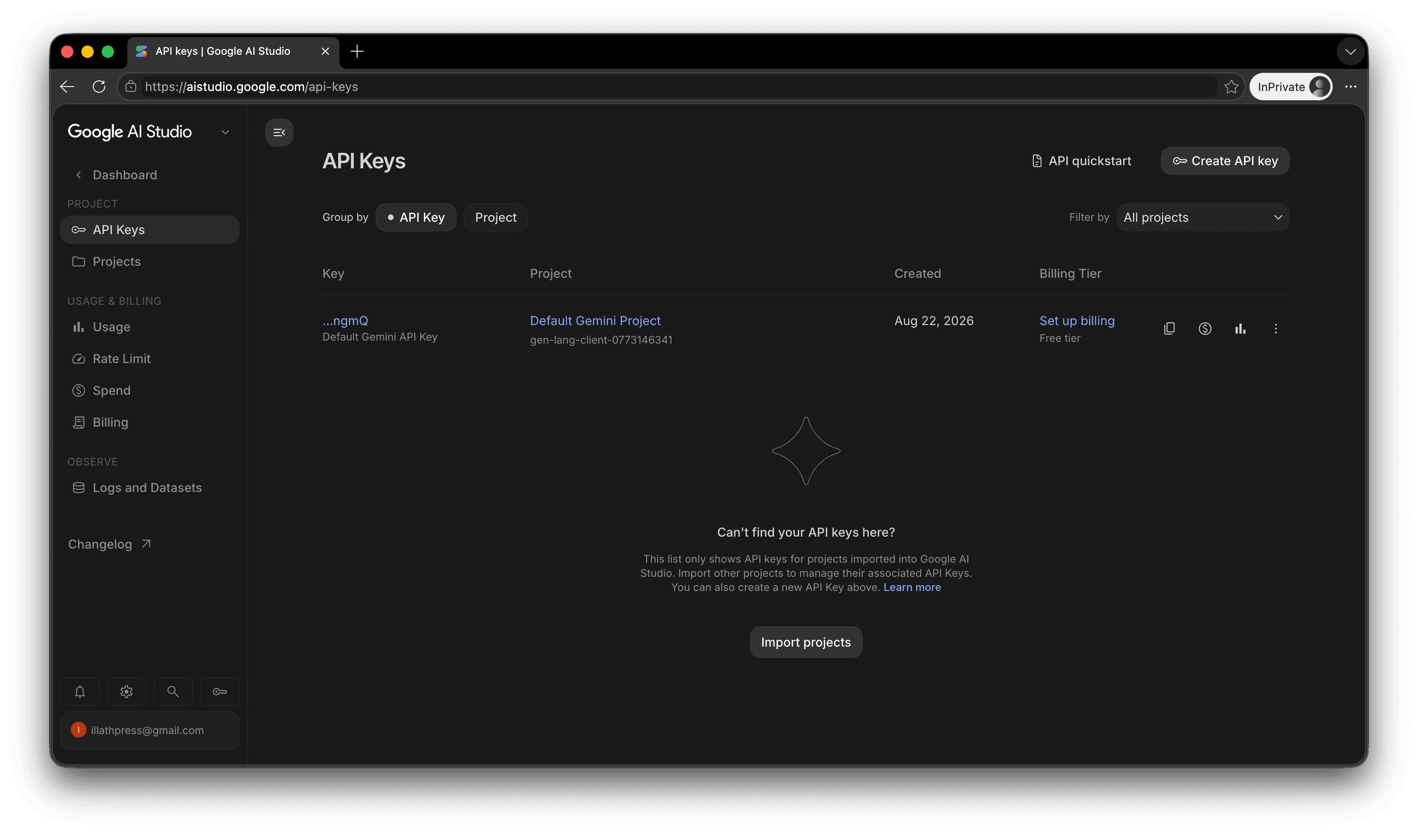Open settings gear in sidebar footer
1418x833 pixels.
[x=126, y=691]
